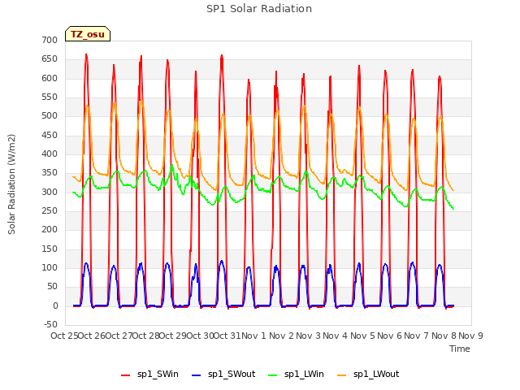
Task: Click the red sp1_SWin legend swatch
Action: point(126,375)
